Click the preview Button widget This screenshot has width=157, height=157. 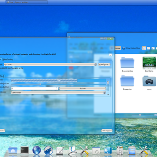[82, 88]
